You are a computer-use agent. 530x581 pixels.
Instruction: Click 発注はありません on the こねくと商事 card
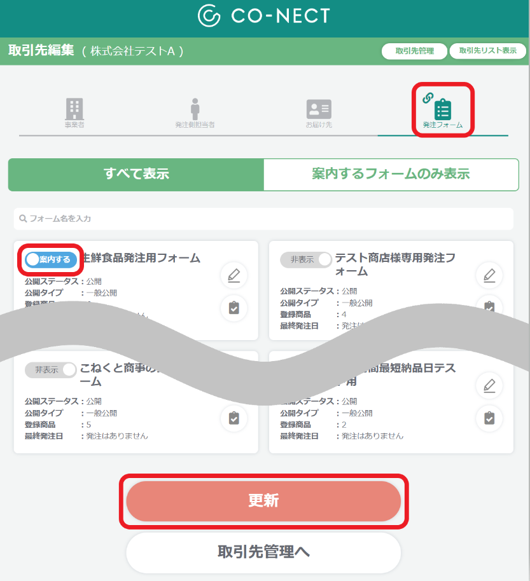[117, 436]
